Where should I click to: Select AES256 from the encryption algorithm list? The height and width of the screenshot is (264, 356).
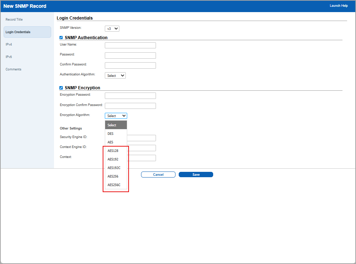pos(113,176)
